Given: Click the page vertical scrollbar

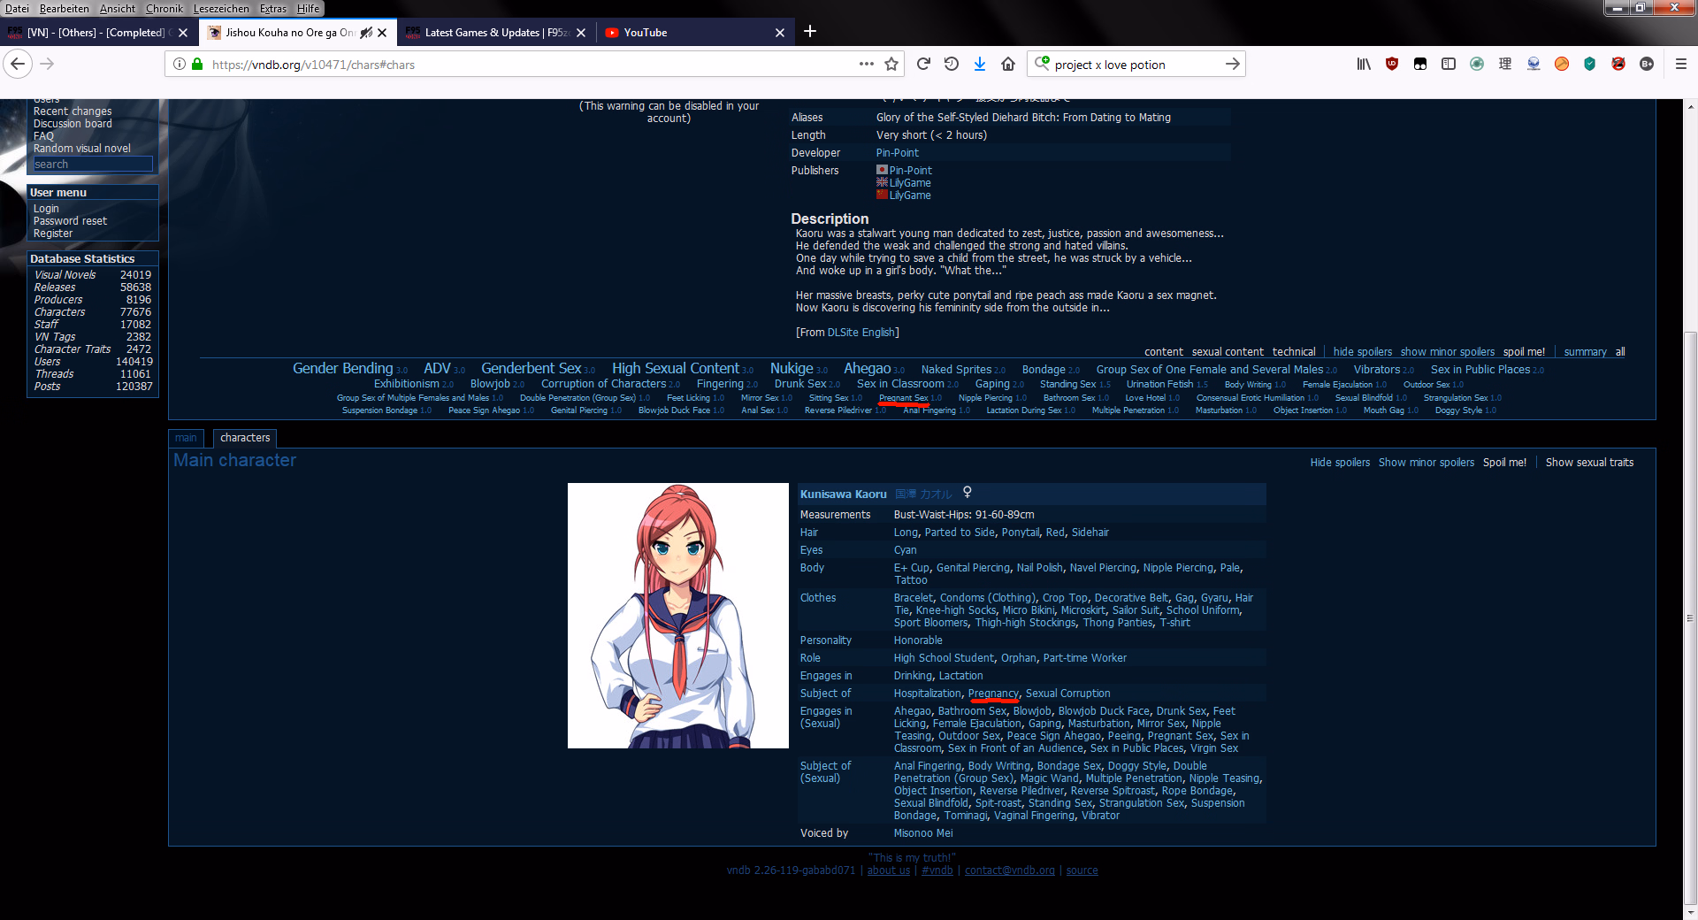Looking at the screenshot, I should [x=1690, y=619].
